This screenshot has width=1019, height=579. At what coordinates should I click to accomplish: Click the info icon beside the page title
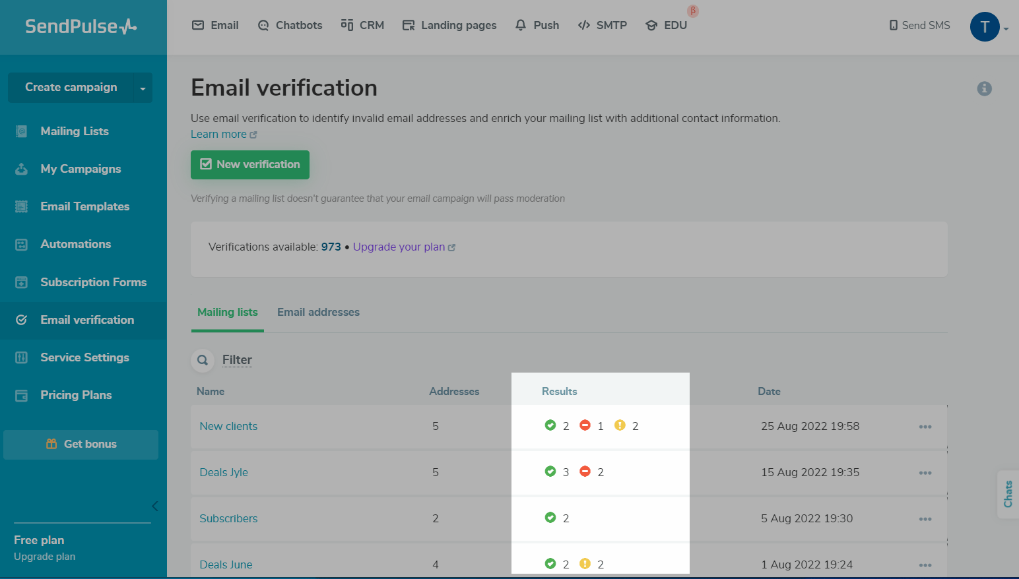pos(984,88)
